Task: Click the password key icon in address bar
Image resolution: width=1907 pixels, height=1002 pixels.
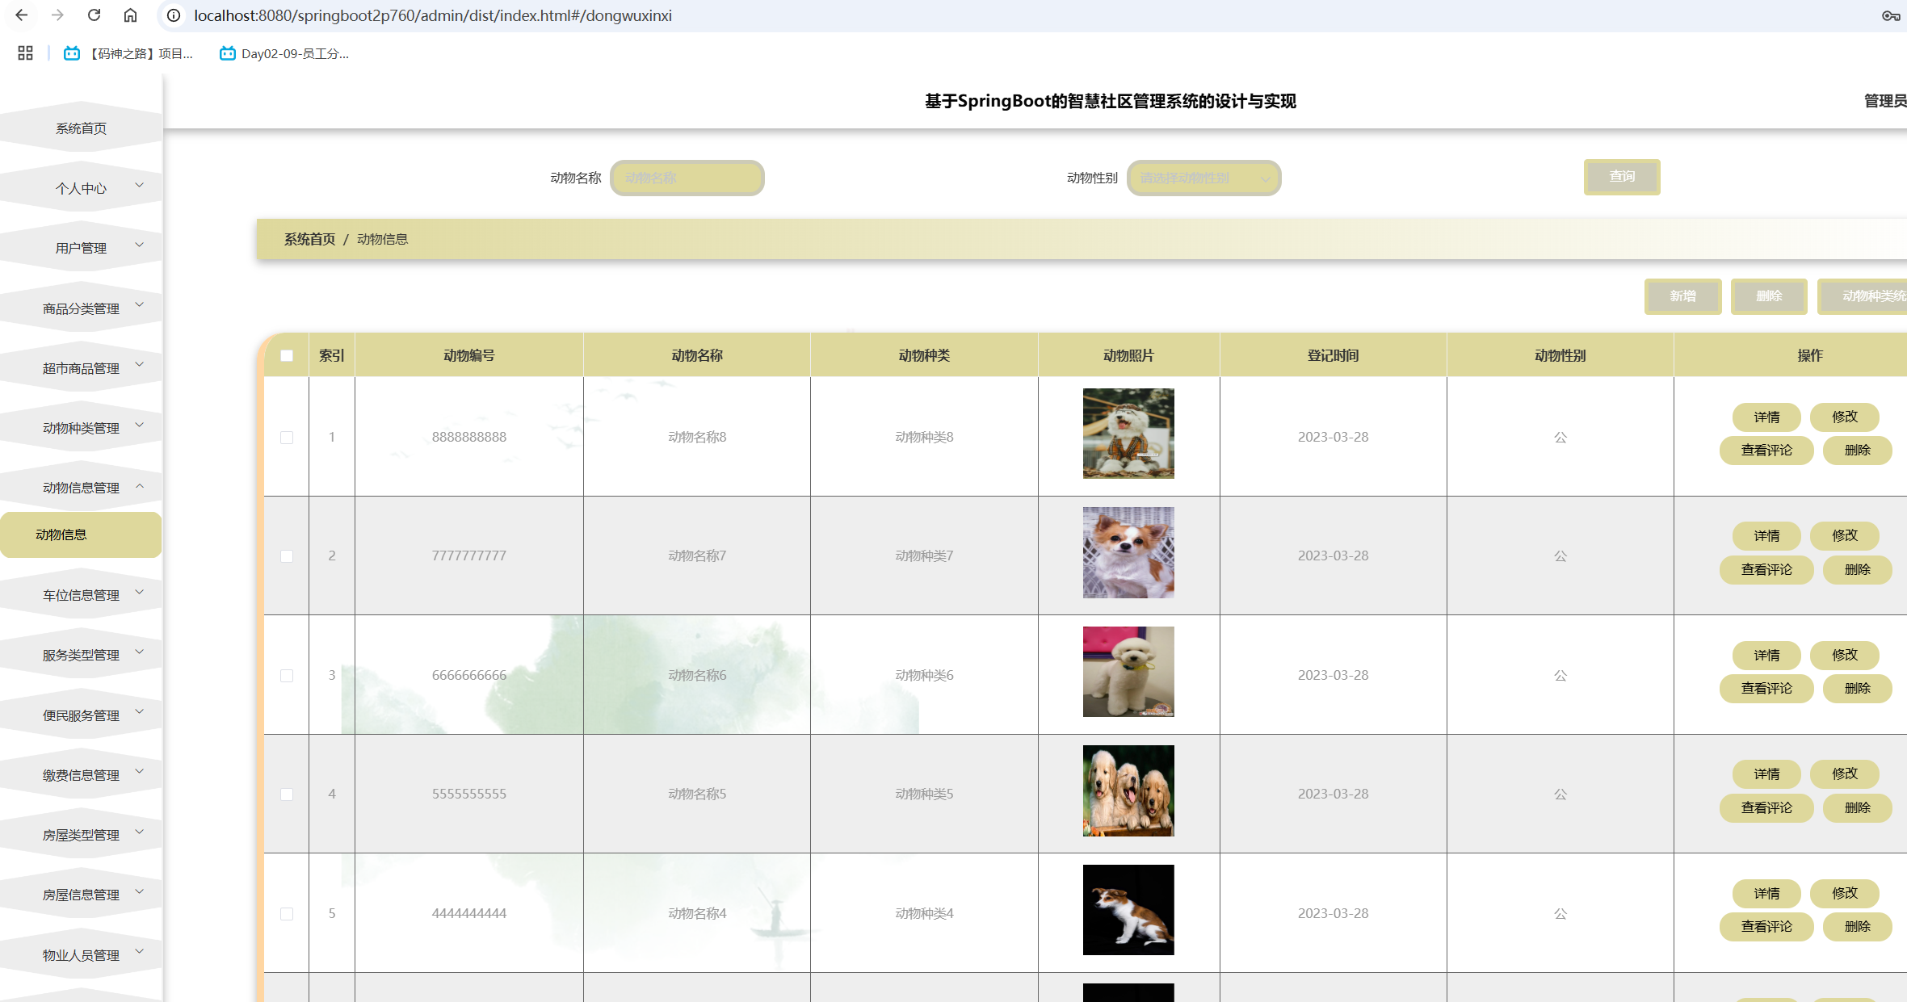Action: click(1890, 15)
